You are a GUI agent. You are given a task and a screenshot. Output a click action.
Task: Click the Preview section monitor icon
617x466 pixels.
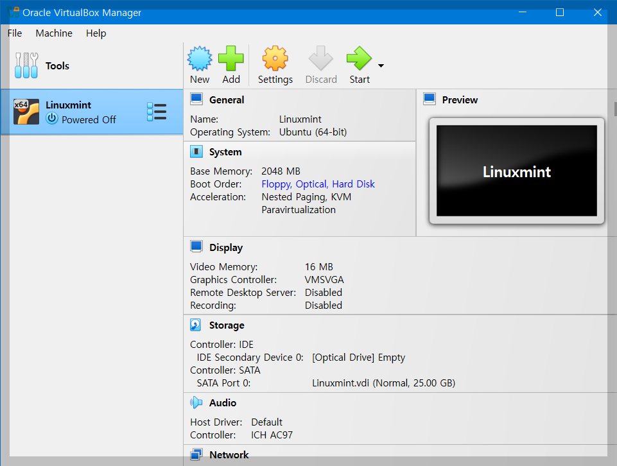430,99
